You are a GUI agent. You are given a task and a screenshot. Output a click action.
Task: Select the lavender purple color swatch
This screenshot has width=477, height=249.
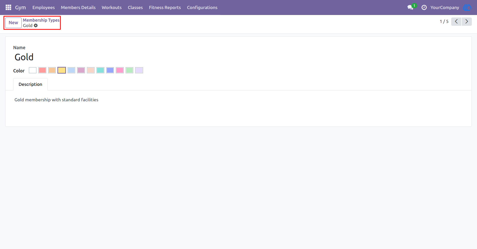(x=139, y=70)
